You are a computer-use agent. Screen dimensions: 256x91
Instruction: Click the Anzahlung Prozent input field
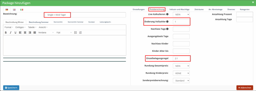pyautogui.click(x=244, y=14)
